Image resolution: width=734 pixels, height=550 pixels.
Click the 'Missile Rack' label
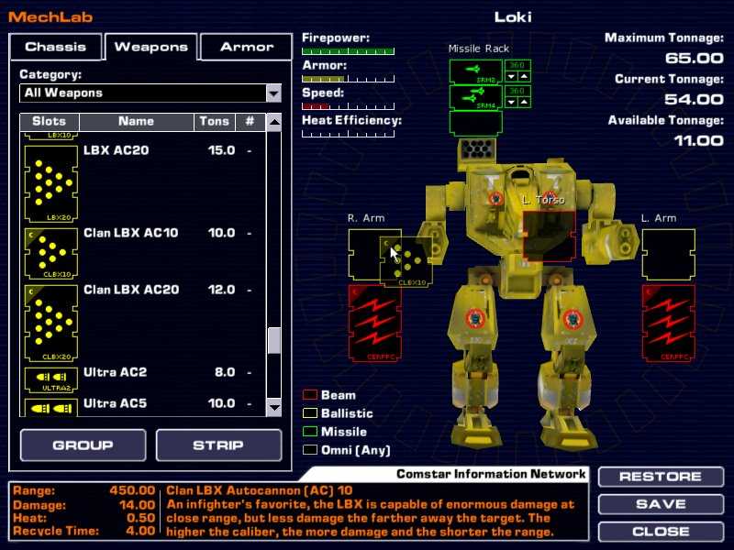click(478, 49)
